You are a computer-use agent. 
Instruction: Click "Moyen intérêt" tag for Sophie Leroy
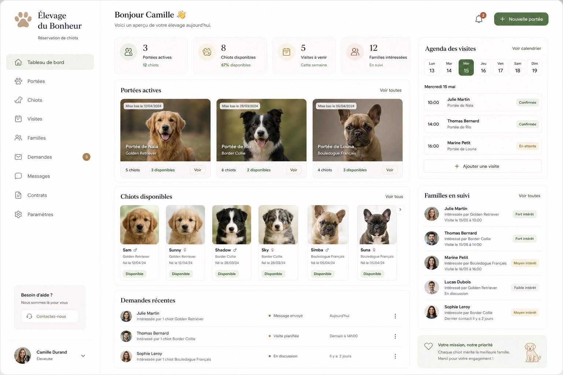[x=525, y=313]
